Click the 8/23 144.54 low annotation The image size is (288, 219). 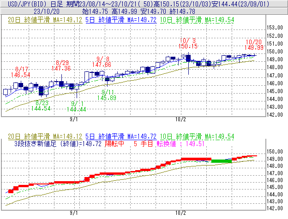tap(41, 106)
